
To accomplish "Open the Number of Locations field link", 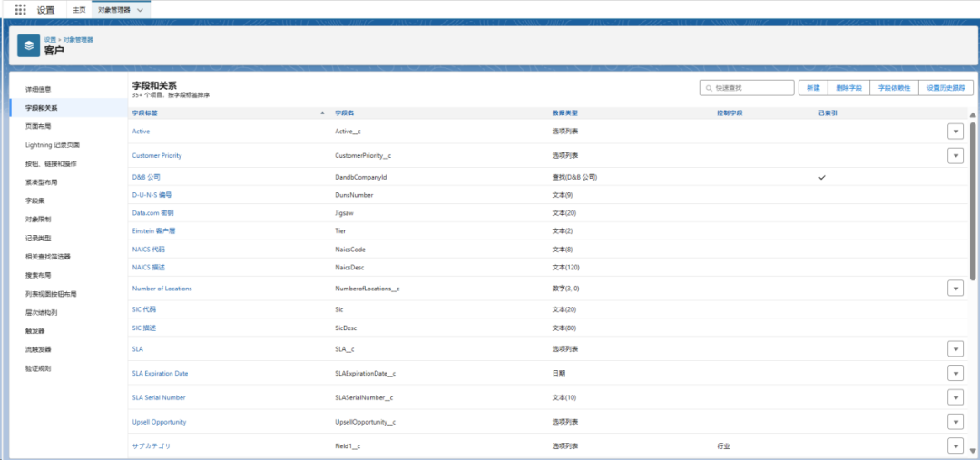I will click(x=162, y=289).
